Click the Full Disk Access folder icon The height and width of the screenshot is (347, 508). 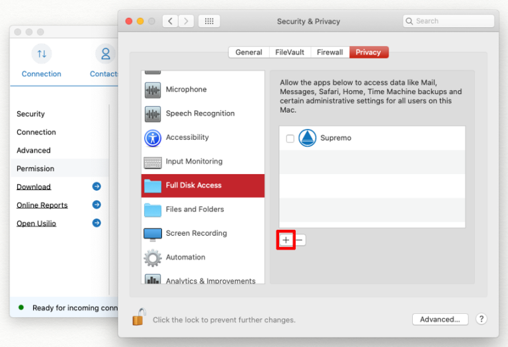(153, 186)
